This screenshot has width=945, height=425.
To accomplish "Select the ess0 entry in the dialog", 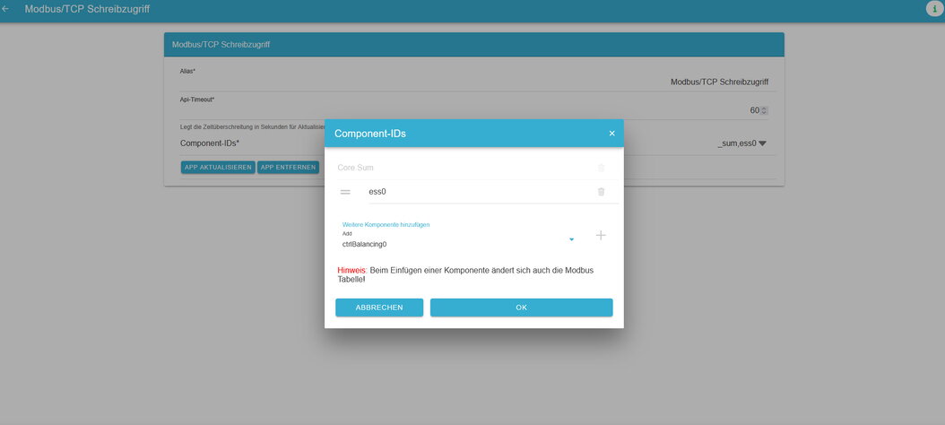I will pos(377,192).
